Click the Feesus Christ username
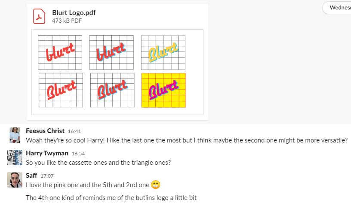 point(45,130)
